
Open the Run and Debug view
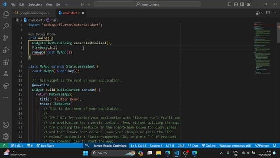[6, 50]
